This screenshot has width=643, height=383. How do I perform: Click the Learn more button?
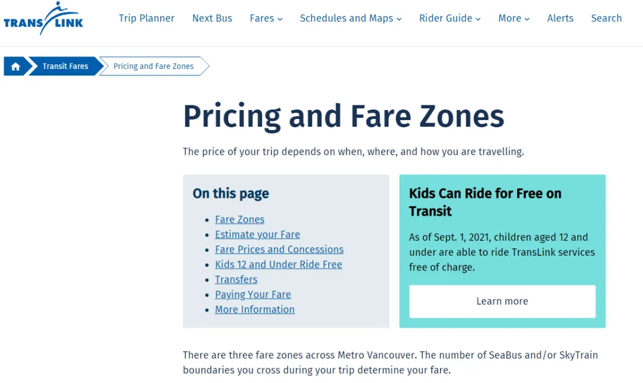(x=502, y=302)
